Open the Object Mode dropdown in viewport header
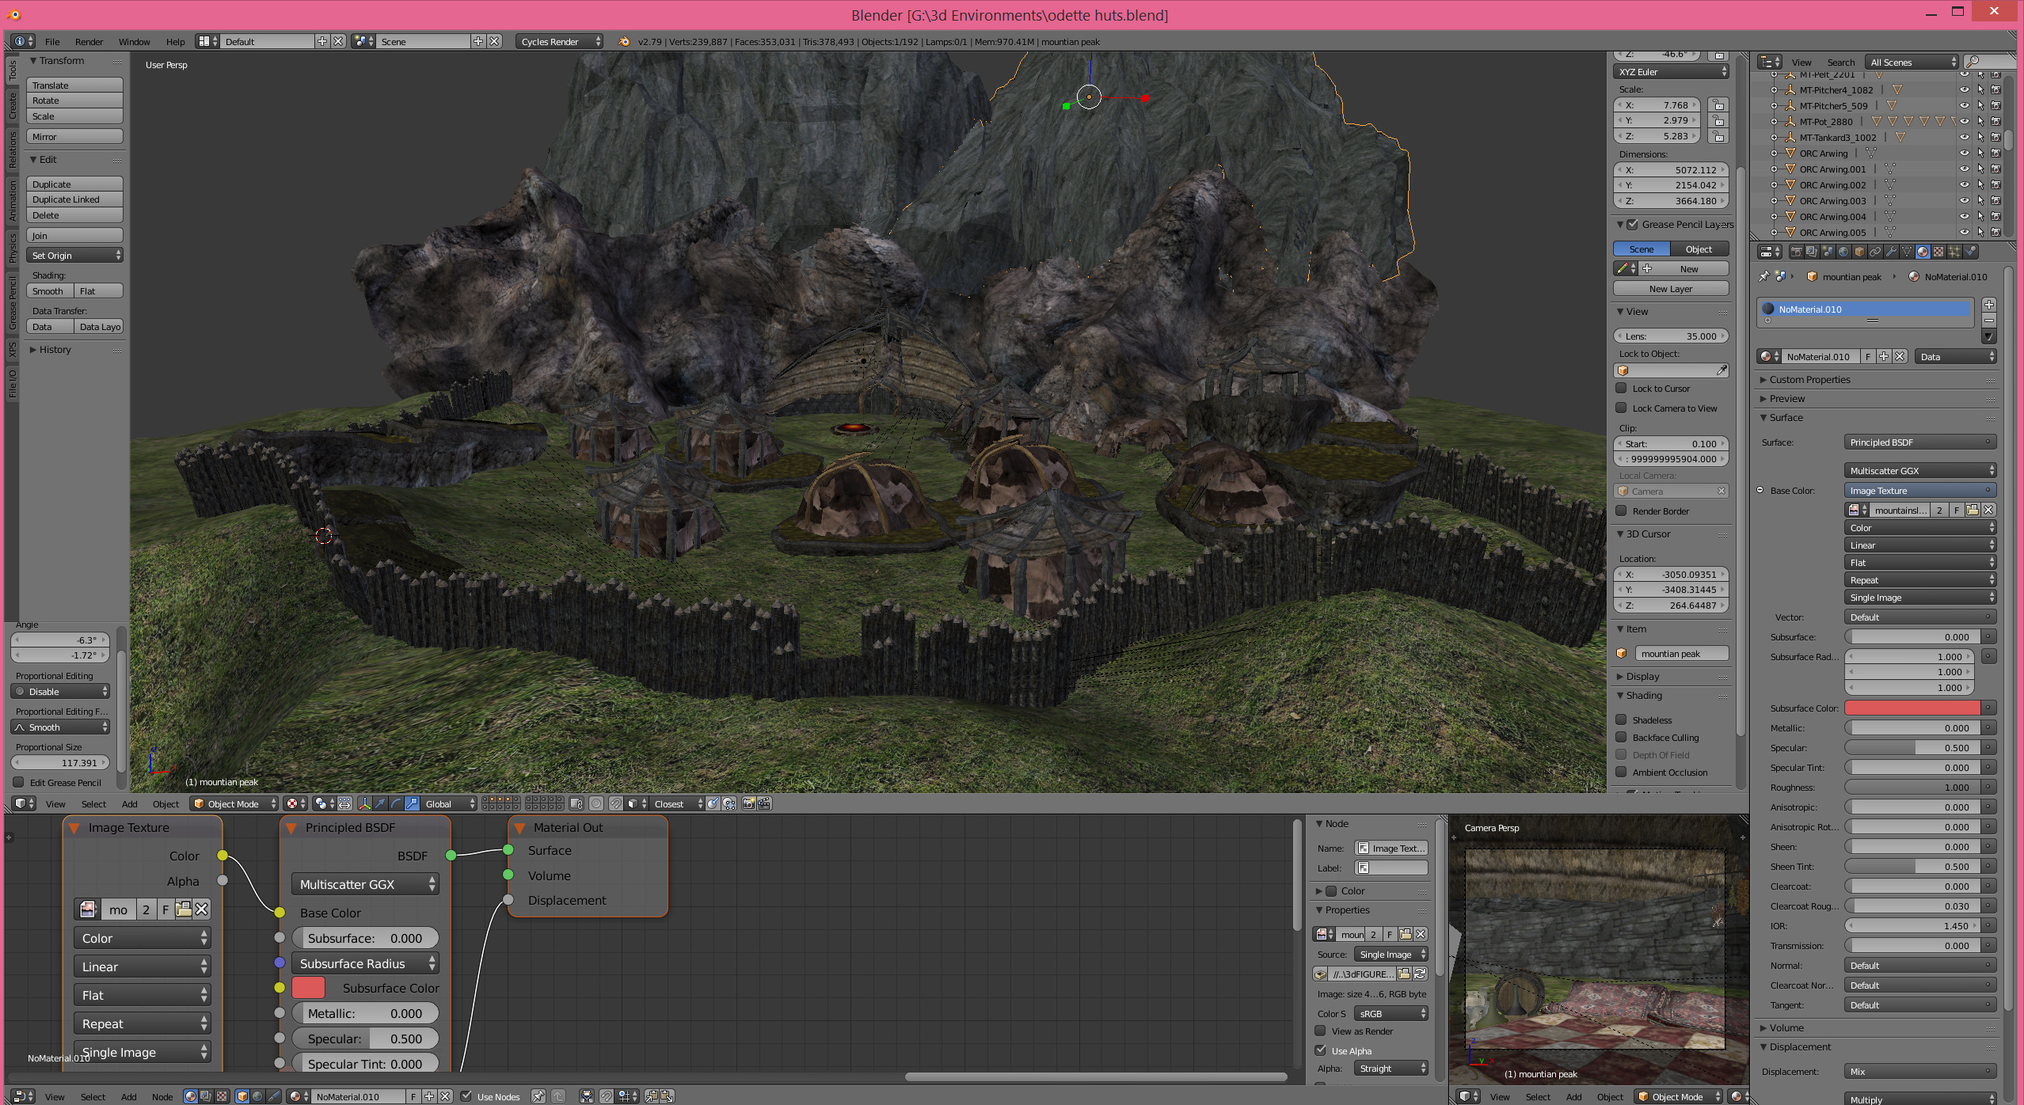Image resolution: width=2024 pixels, height=1105 pixels. click(234, 804)
